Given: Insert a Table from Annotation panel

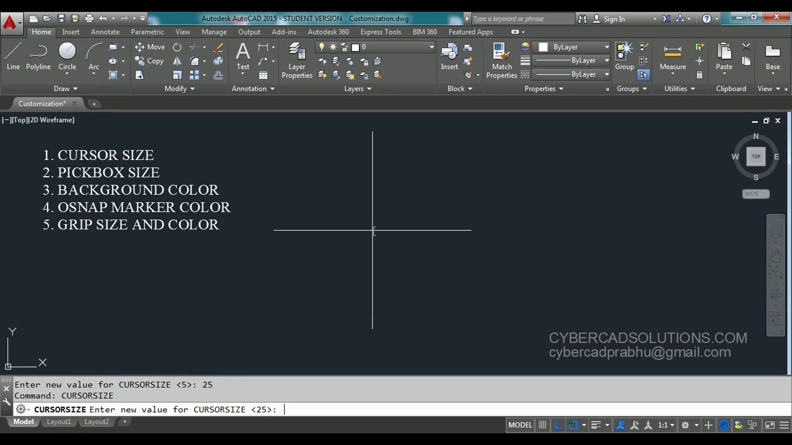Looking at the screenshot, I should click(263, 75).
